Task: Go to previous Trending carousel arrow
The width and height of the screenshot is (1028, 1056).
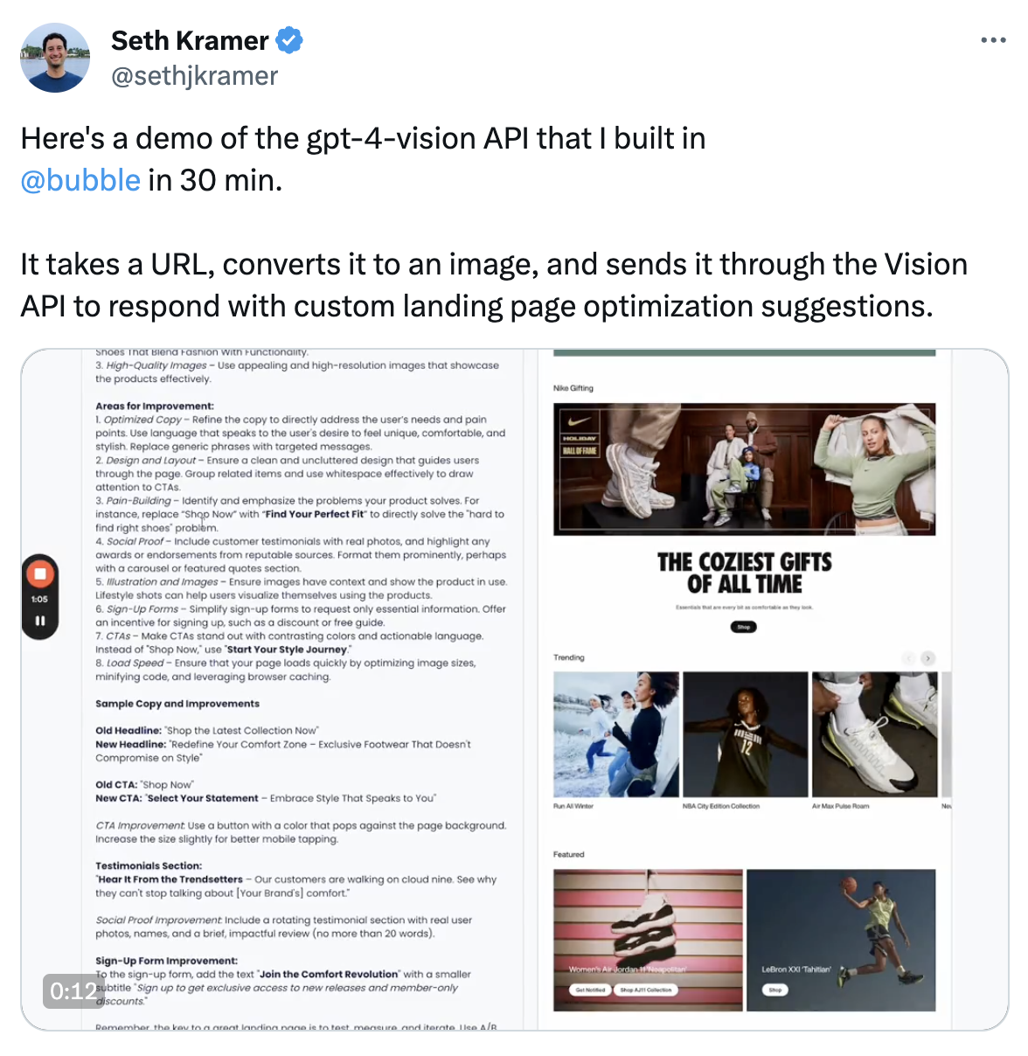Action: pyautogui.click(x=908, y=657)
